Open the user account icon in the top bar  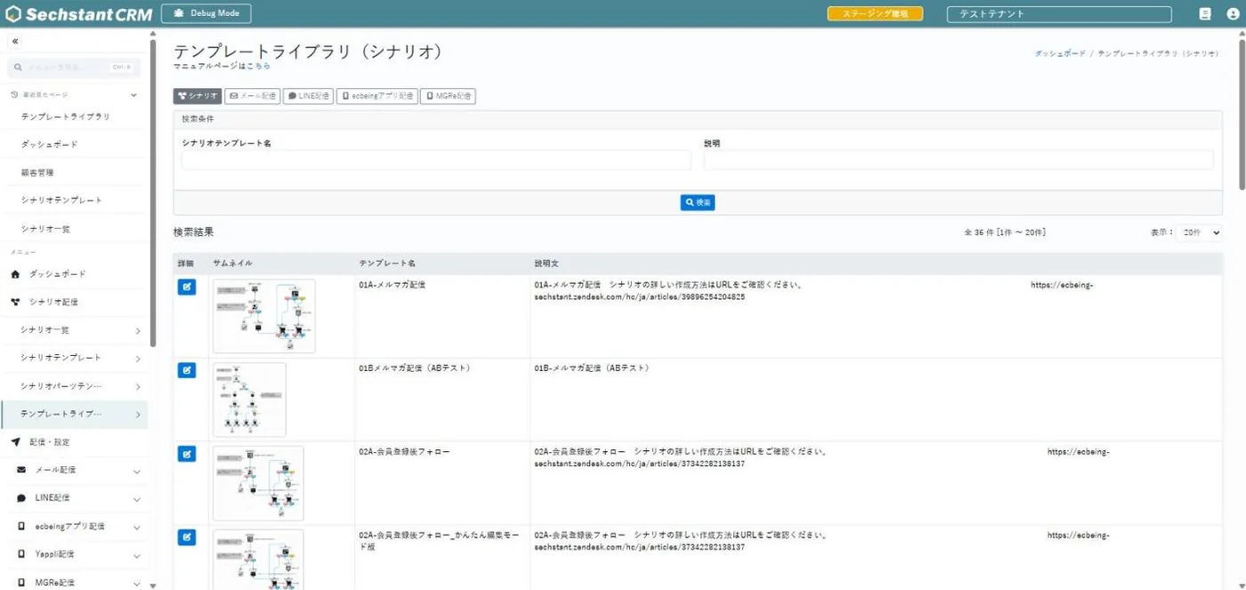[1233, 14]
